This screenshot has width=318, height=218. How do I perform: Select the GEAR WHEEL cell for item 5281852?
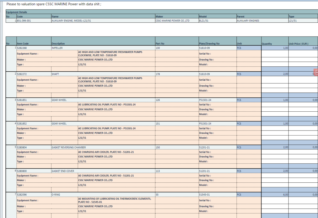click(103, 124)
